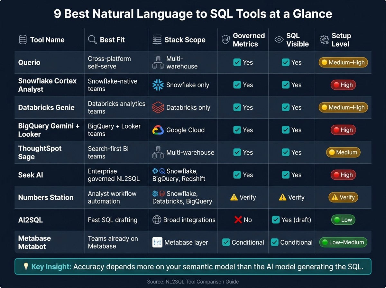
Task: Click Databricks Genie SQL Visible checkbox
Action: (x=286, y=107)
